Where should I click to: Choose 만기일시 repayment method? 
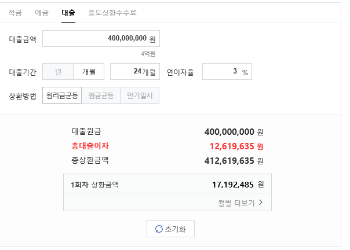pyautogui.click(x=140, y=95)
